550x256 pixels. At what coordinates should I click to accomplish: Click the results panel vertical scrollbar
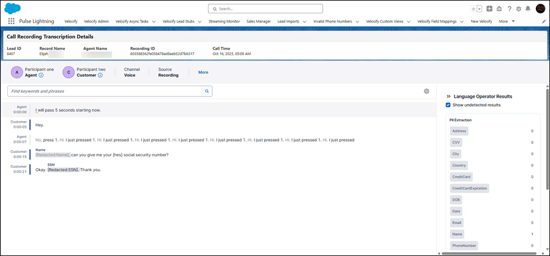point(546,141)
